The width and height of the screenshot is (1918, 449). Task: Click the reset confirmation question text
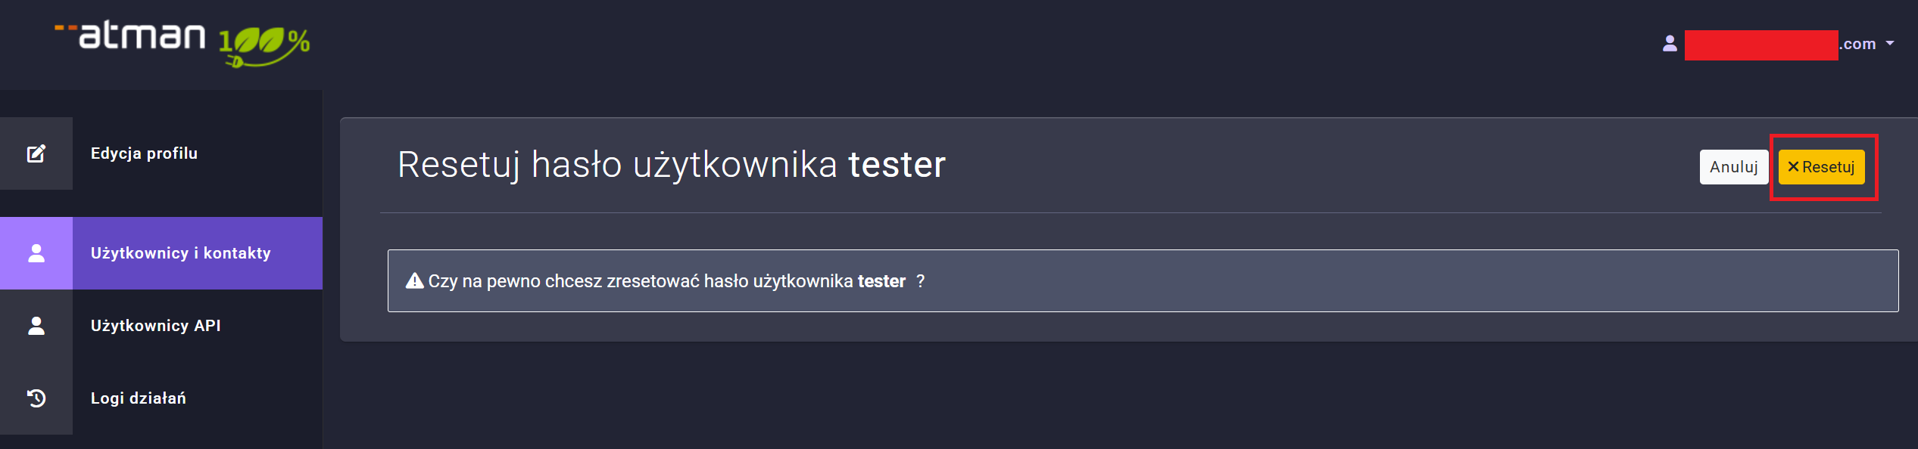pos(666,281)
